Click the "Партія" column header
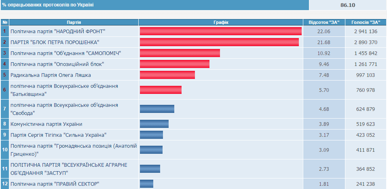Viewport: 387px width, 189px height. pos(74,23)
